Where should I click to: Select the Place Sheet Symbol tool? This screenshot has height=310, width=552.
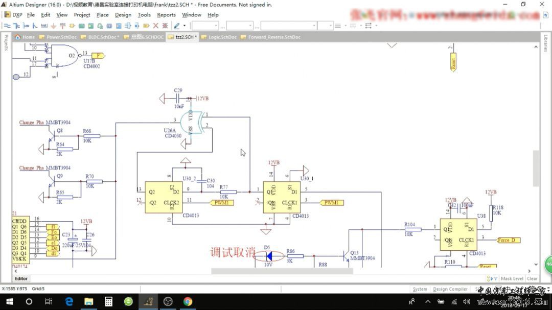click(x=82, y=26)
